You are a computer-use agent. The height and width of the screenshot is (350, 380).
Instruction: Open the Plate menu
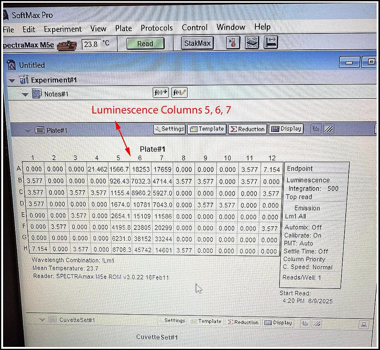click(x=123, y=28)
